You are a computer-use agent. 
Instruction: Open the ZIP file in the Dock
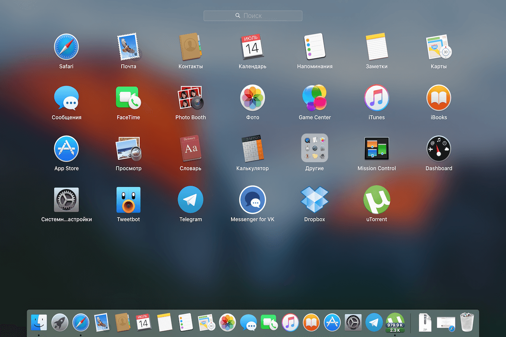(425, 323)
